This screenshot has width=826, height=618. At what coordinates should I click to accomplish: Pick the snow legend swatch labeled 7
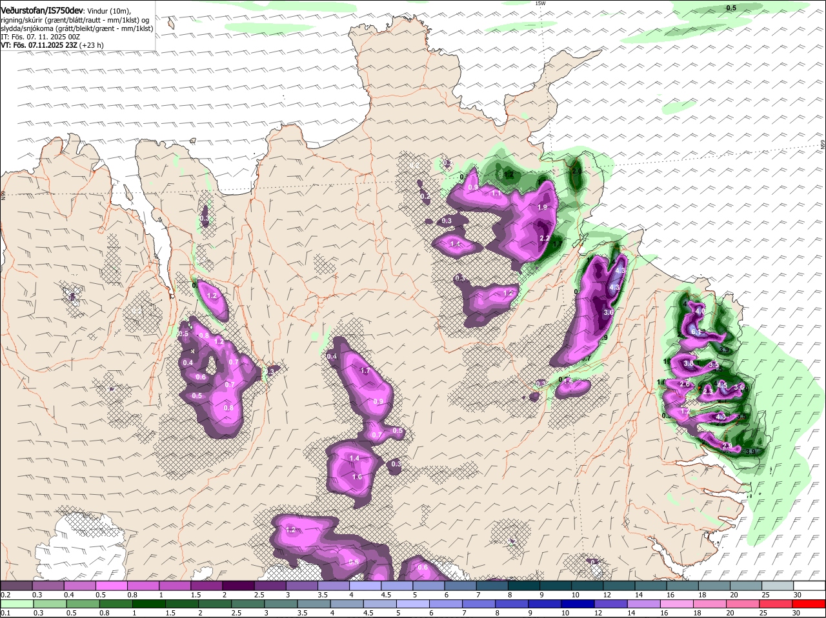point(492,585)
